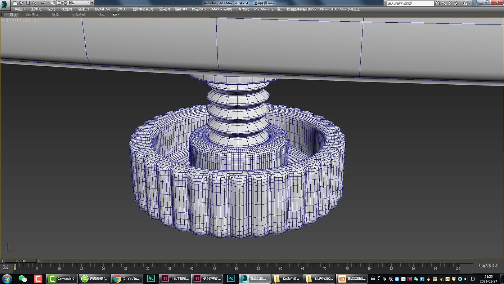The height and width of the screenshot is (284, 504).
Task: Click the keyword search input field
Action: click(410, 3)
